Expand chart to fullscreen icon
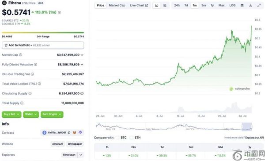 259,5
